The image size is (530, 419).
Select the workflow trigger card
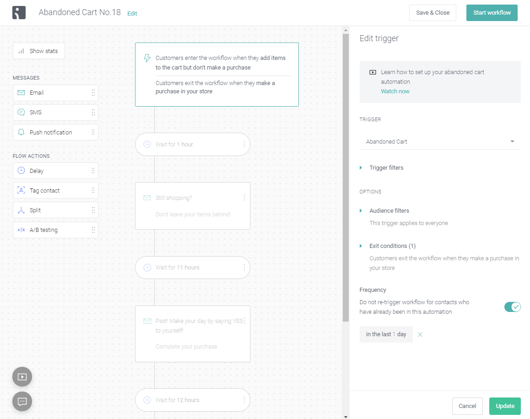[x=216, y=75]
